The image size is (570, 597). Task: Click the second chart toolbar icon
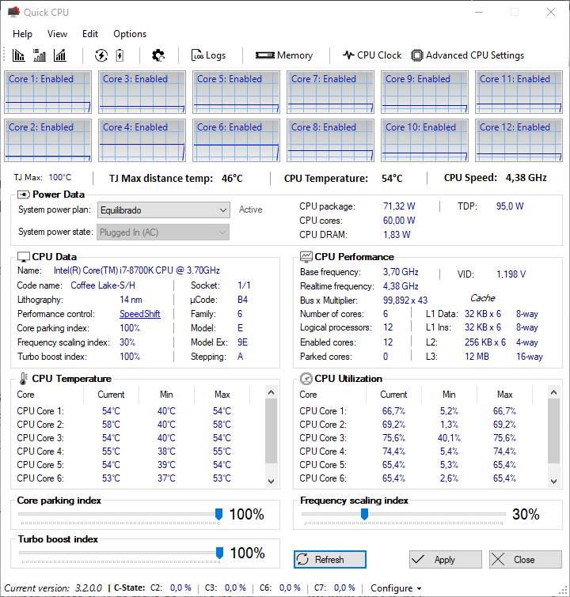click(40, 55)
